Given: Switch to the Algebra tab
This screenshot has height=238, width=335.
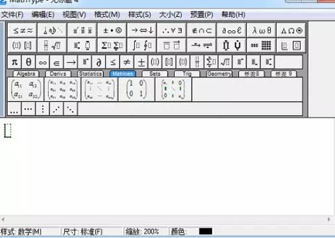Looking at the screenshot, I should 26,74.
